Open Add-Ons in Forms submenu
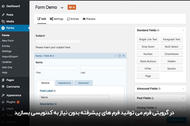The height and width of the screenshot is (126, 190). click(7, 67)
